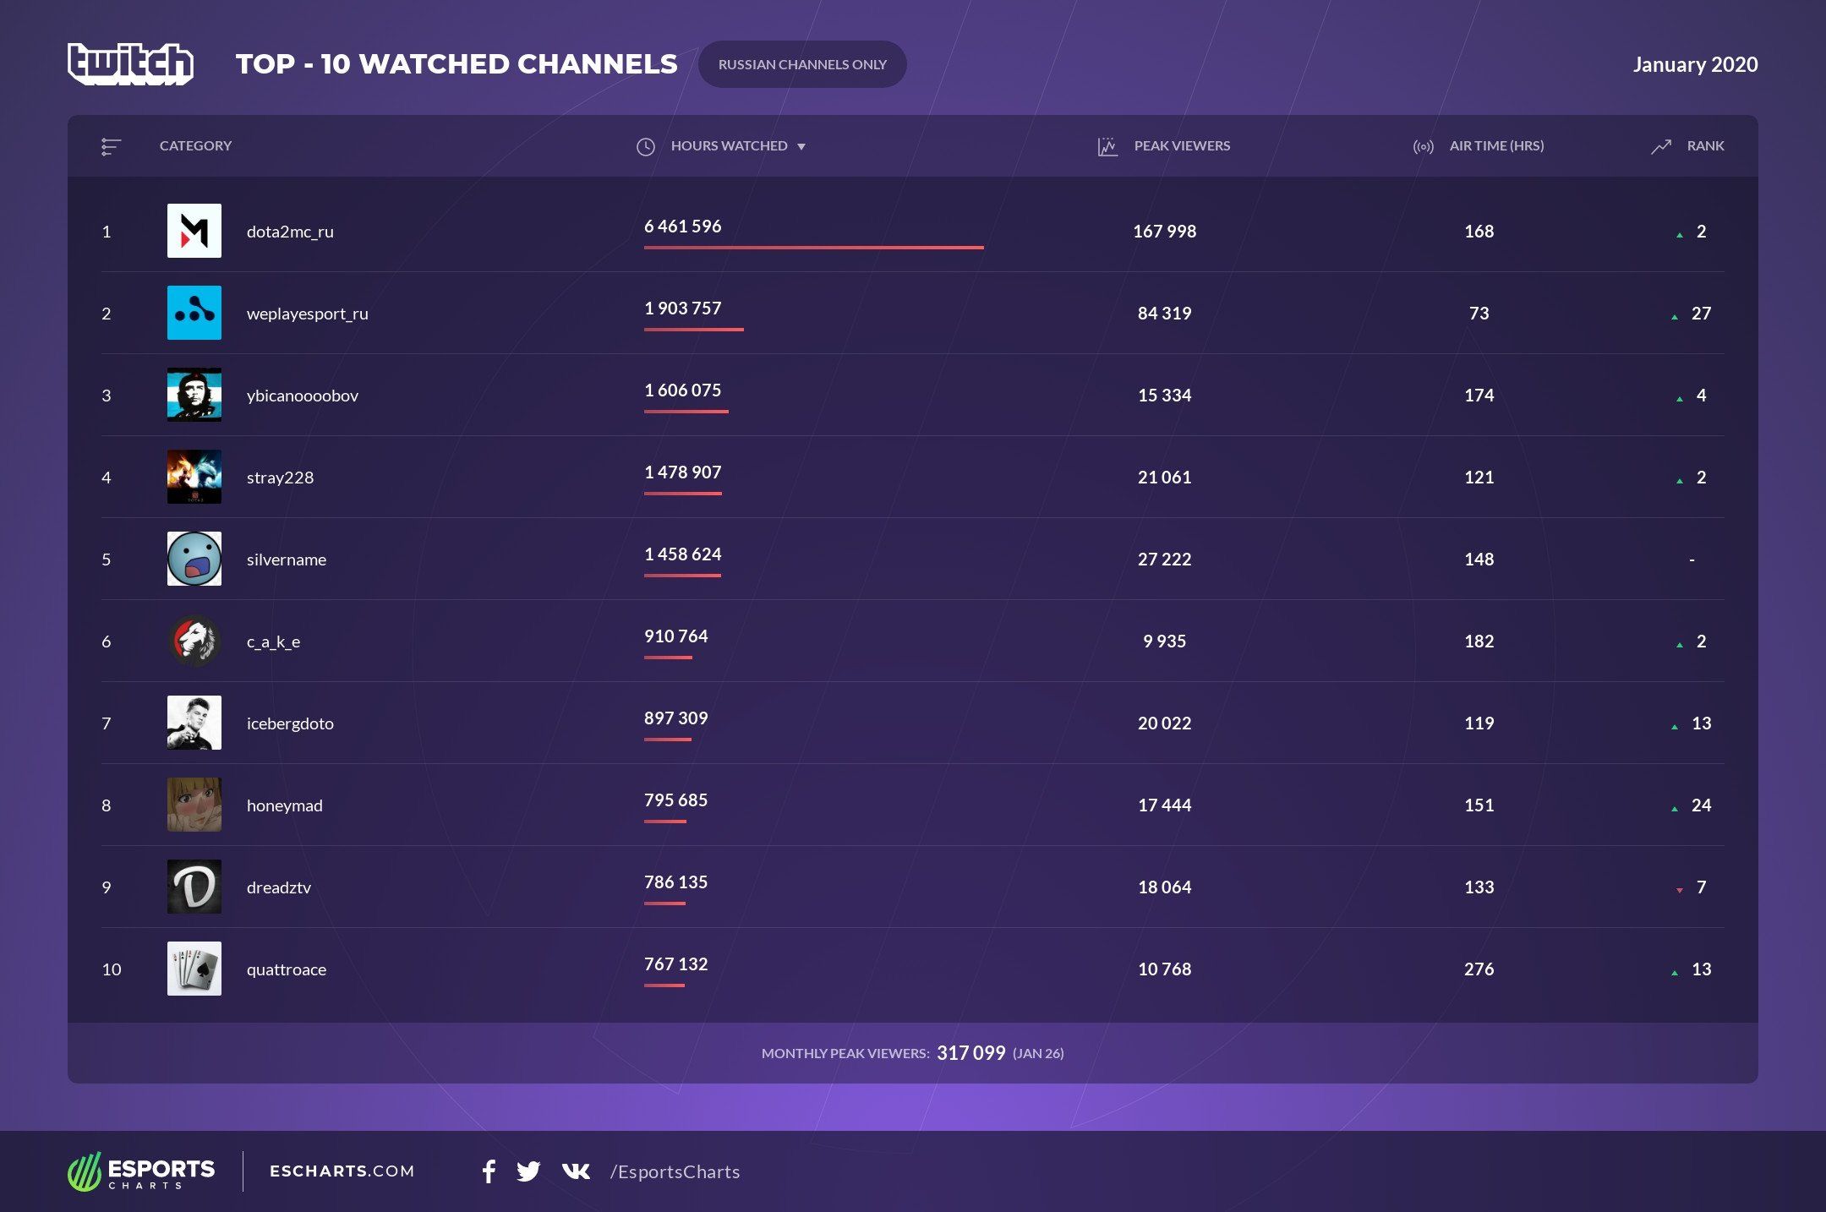Click the red down arrow by rank 7
This screenshot has height=1212, width=1826.
pos(1680,890)
